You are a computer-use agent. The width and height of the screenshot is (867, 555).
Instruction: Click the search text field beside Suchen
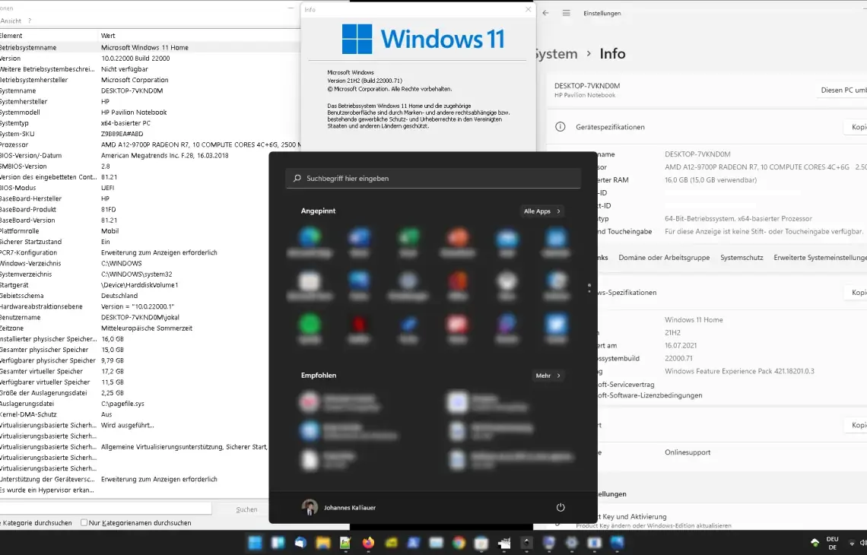(x=105, y=509)
